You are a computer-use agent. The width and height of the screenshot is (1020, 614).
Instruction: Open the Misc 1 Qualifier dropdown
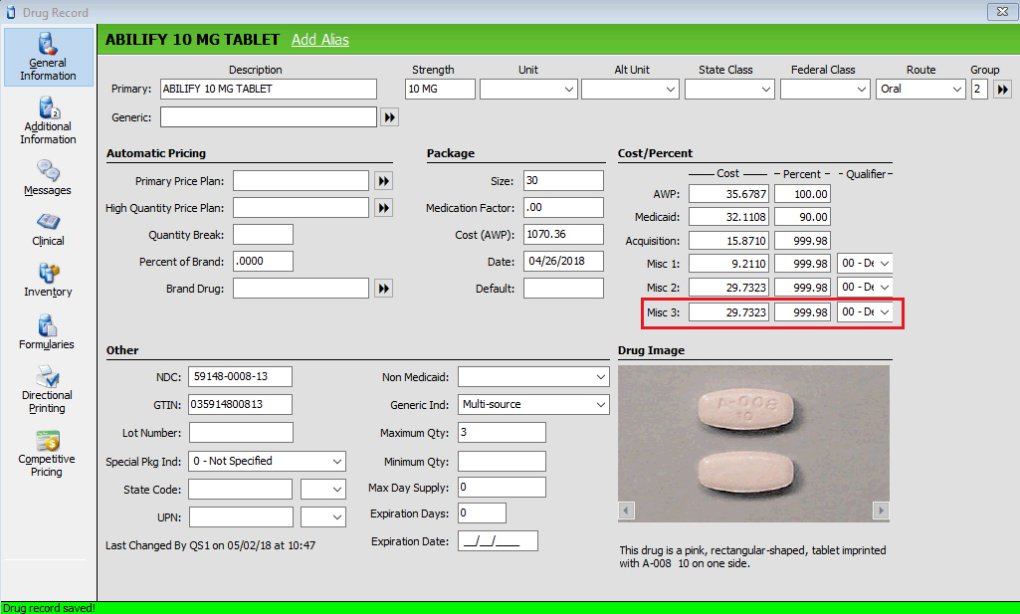click(865, 264)
